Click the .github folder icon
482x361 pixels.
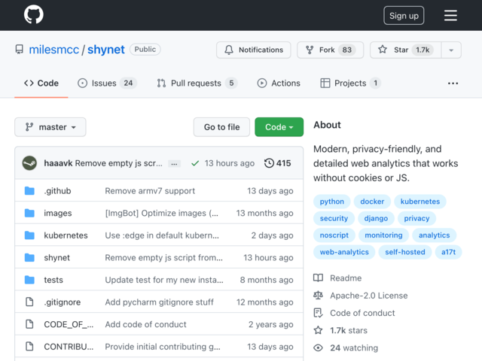29,191
